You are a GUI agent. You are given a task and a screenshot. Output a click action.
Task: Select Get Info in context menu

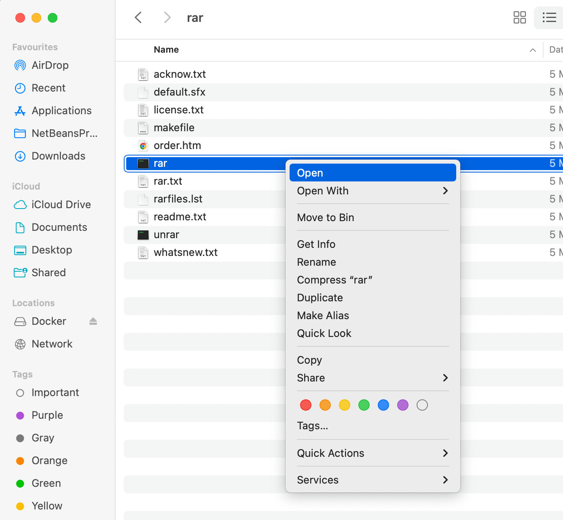pos(316,244)
